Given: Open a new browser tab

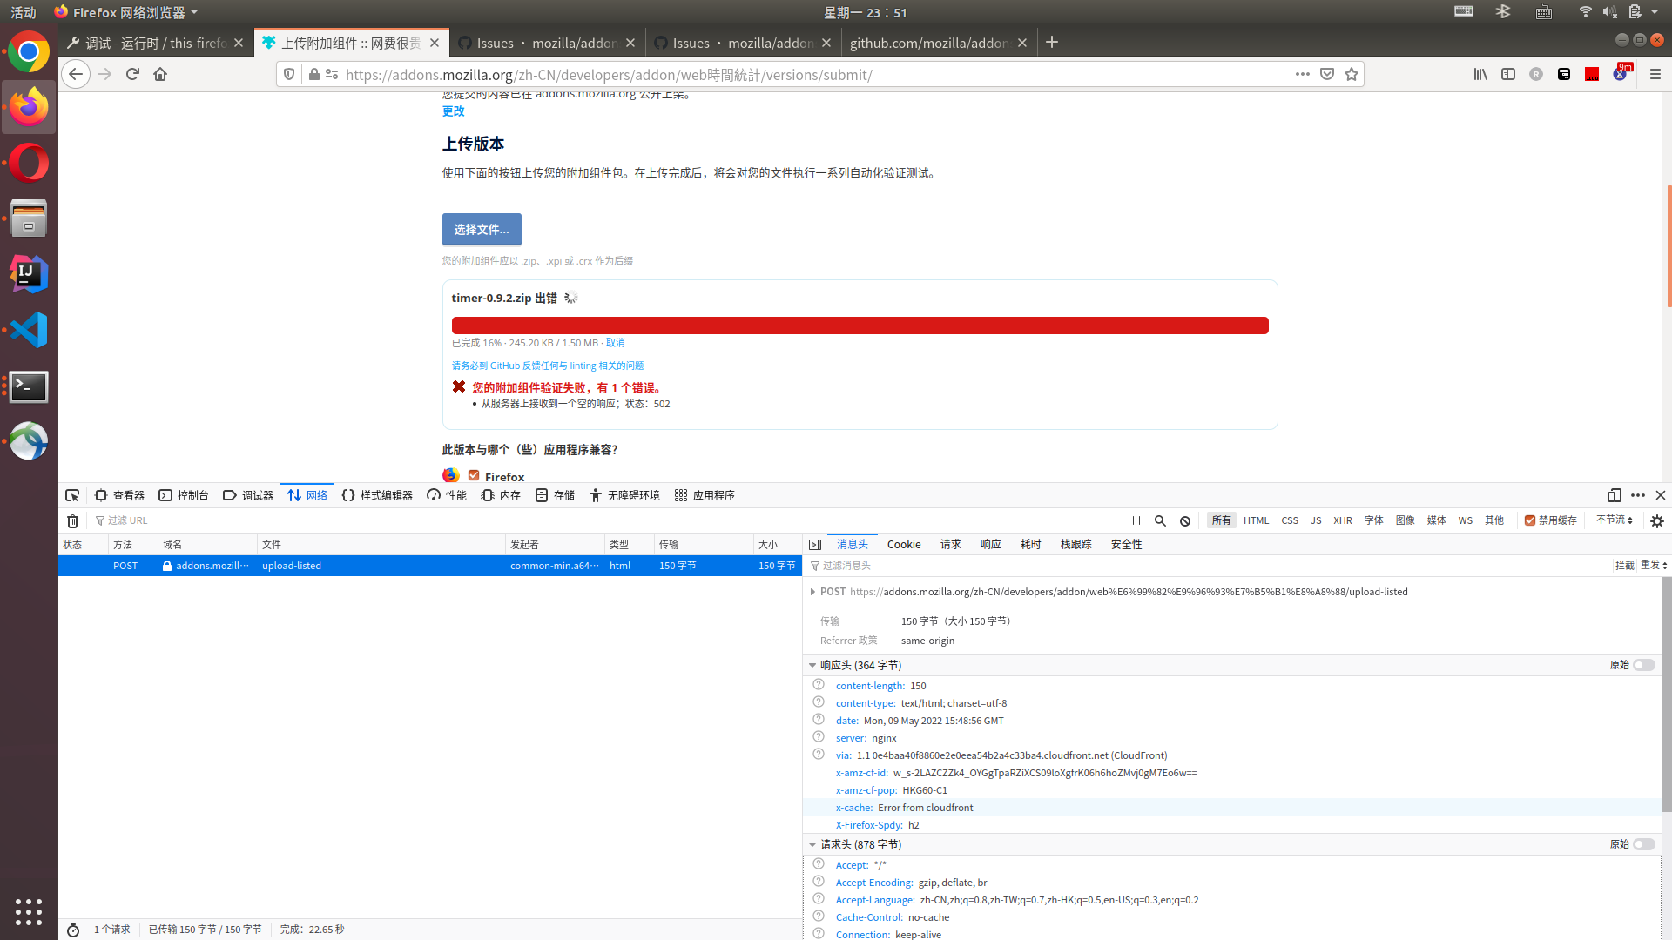Looking at the screenshot, I should [1052, 42].
